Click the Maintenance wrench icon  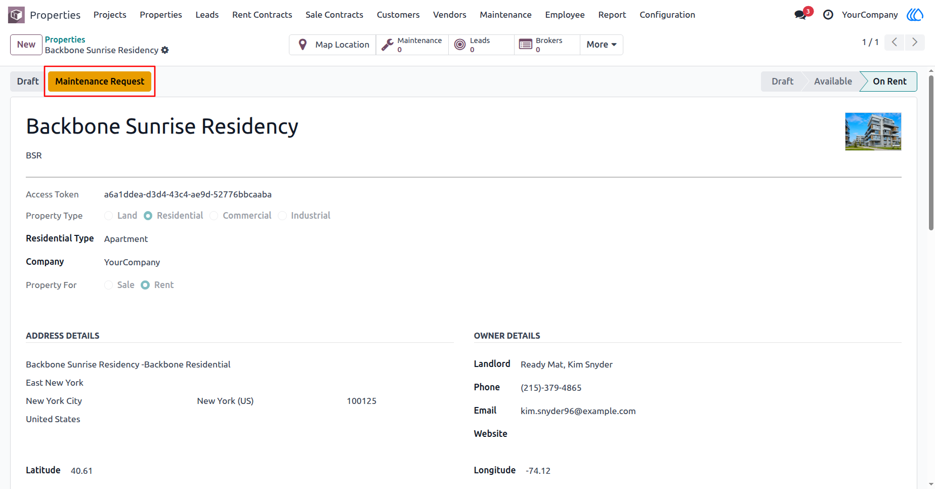tap(388, 45)
